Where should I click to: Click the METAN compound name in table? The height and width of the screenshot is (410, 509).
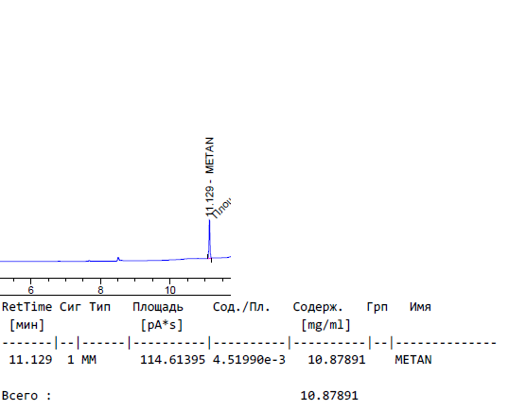click(413, 360)
